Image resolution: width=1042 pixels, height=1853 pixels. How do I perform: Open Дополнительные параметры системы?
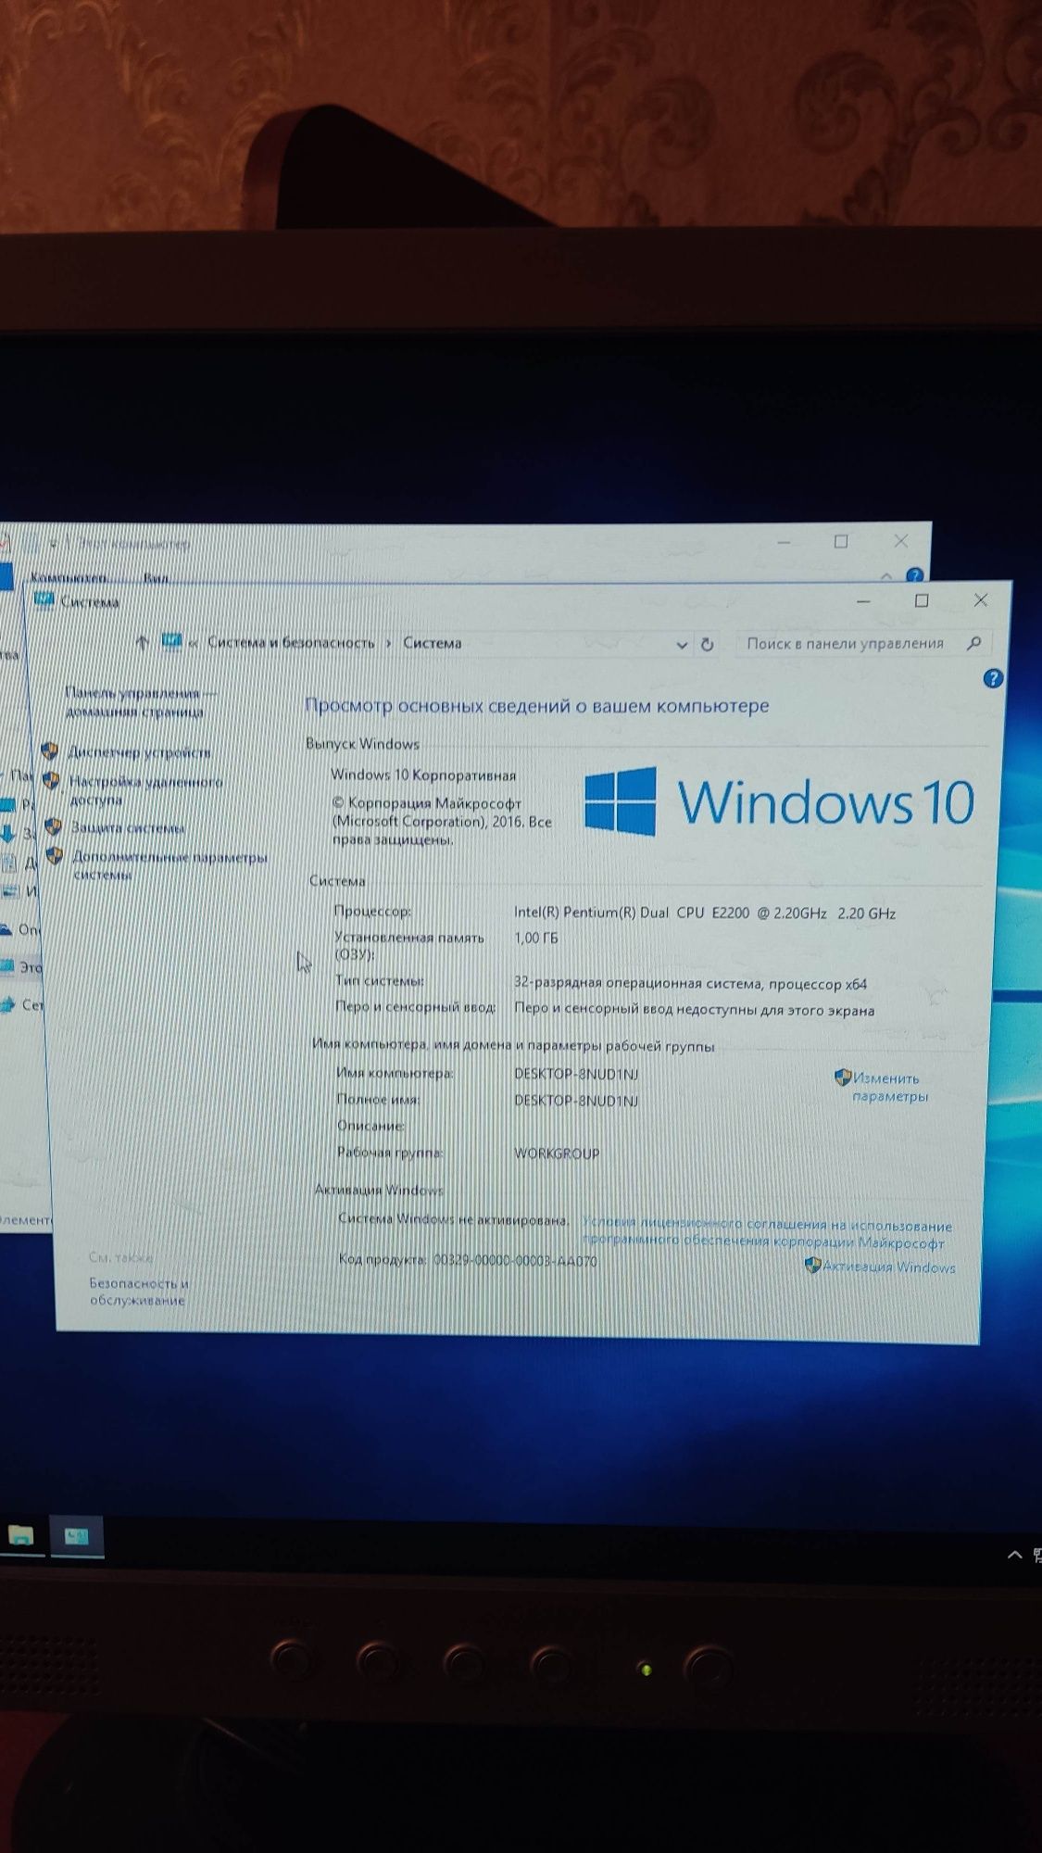[x=169, y=865]
